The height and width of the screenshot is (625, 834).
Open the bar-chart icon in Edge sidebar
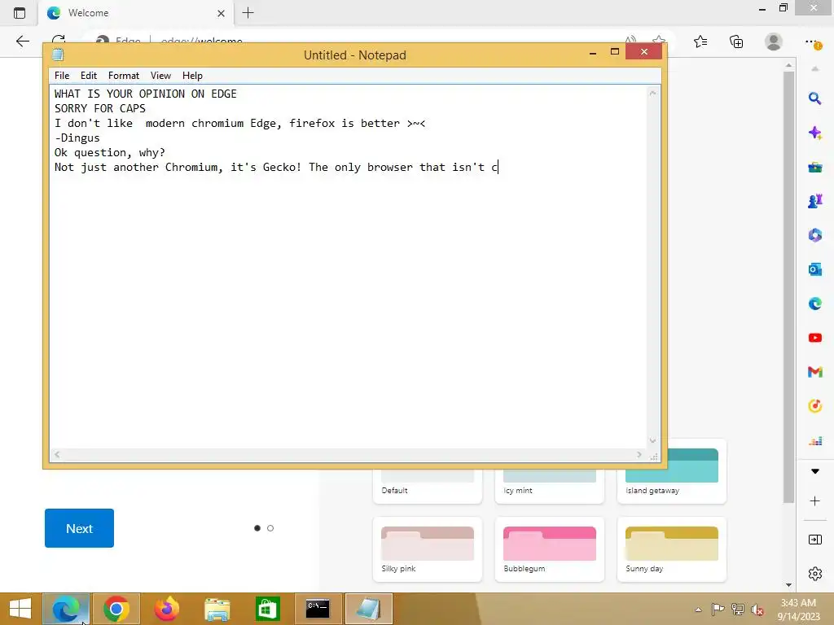(814, 440)
